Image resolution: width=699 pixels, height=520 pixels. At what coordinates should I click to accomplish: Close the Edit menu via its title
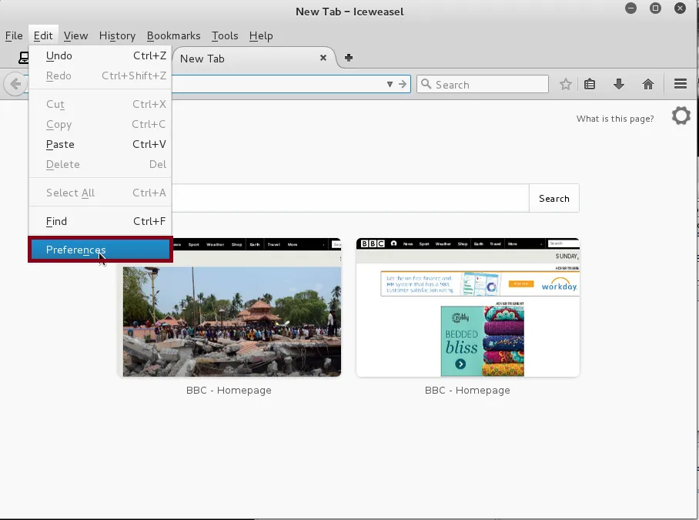click(43, 35)
